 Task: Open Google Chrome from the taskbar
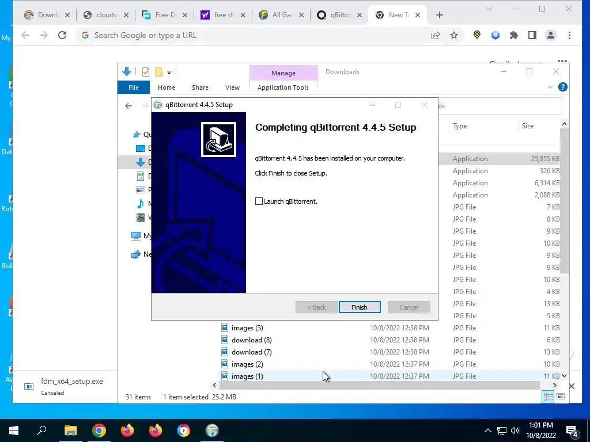pos(99,430)
